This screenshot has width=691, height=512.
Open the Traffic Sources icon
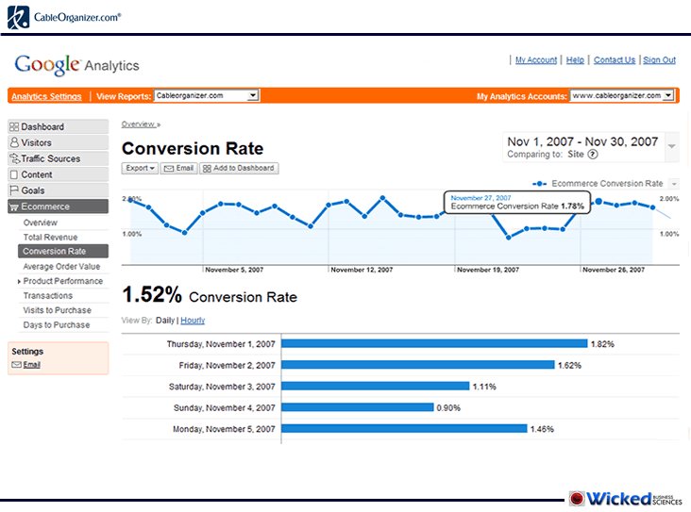(14, 159)
